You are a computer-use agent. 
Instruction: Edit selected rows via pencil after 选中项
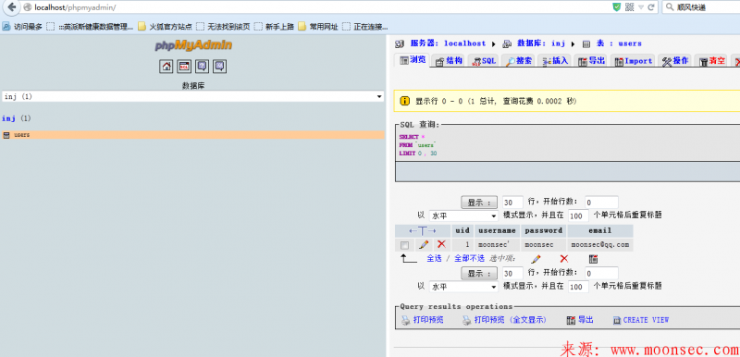[536, 259]
